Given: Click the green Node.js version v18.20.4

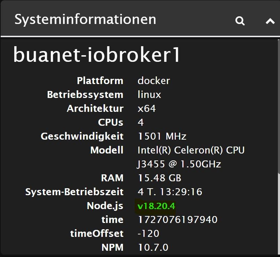Looking at the screenshot, I should [156, 206].
